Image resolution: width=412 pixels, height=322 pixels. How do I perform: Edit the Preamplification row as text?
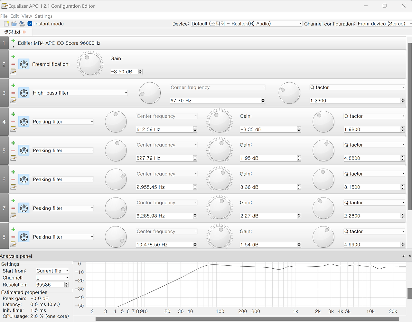13,72
